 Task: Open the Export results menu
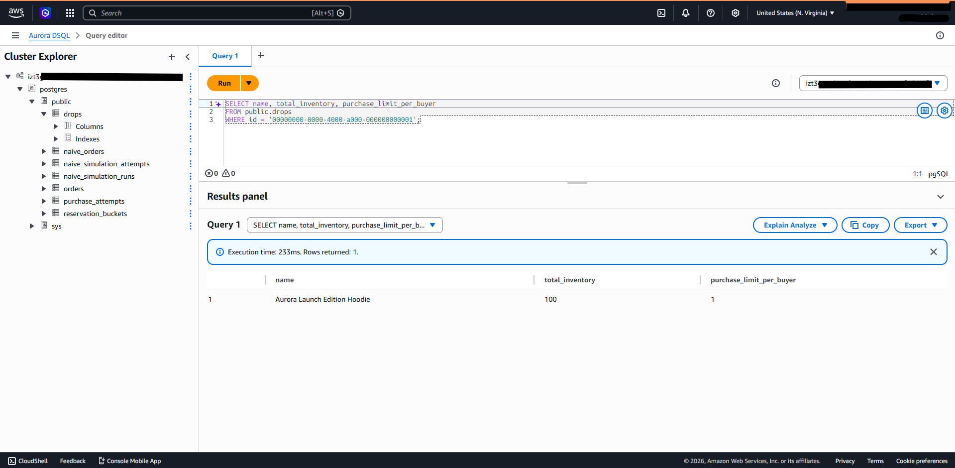(x=921, y=225)
